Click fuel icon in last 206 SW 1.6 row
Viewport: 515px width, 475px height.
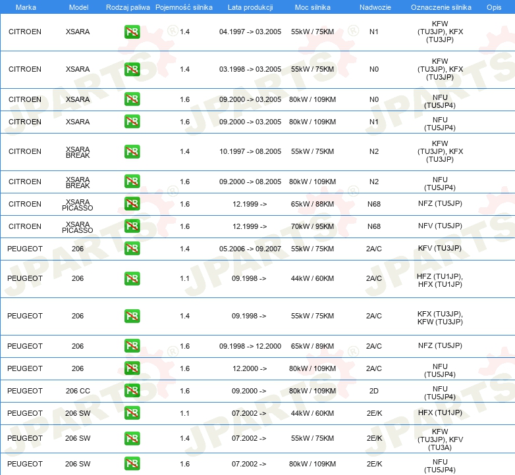click(132, 464)
